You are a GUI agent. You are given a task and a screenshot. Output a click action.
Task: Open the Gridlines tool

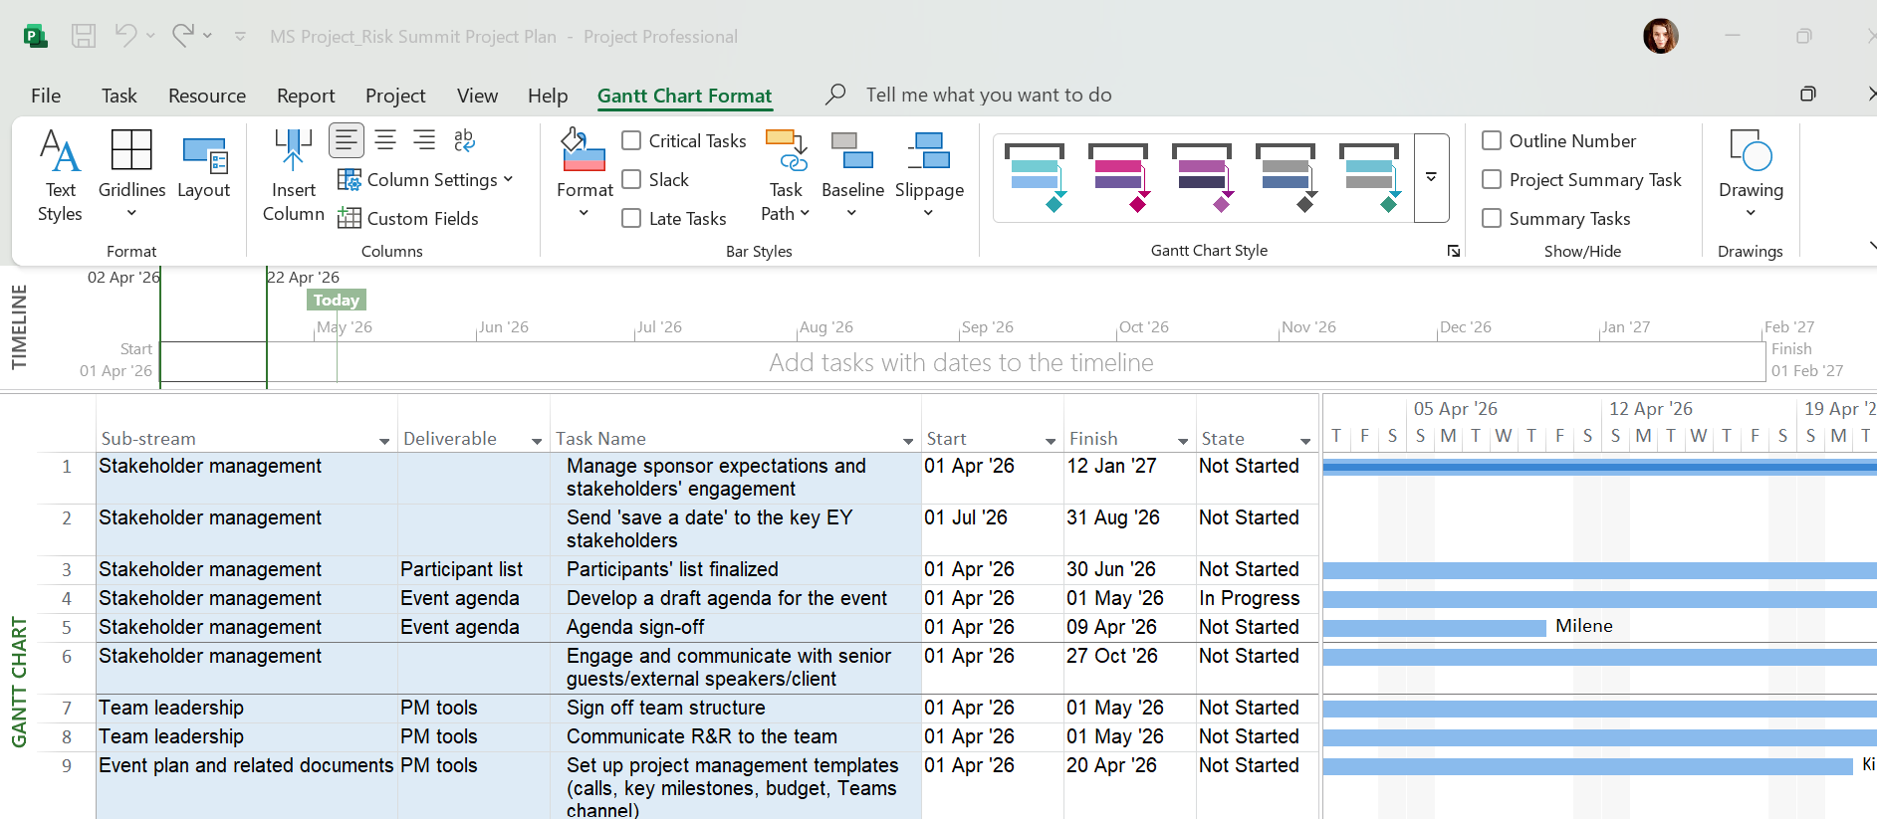(x=131, y=176)
